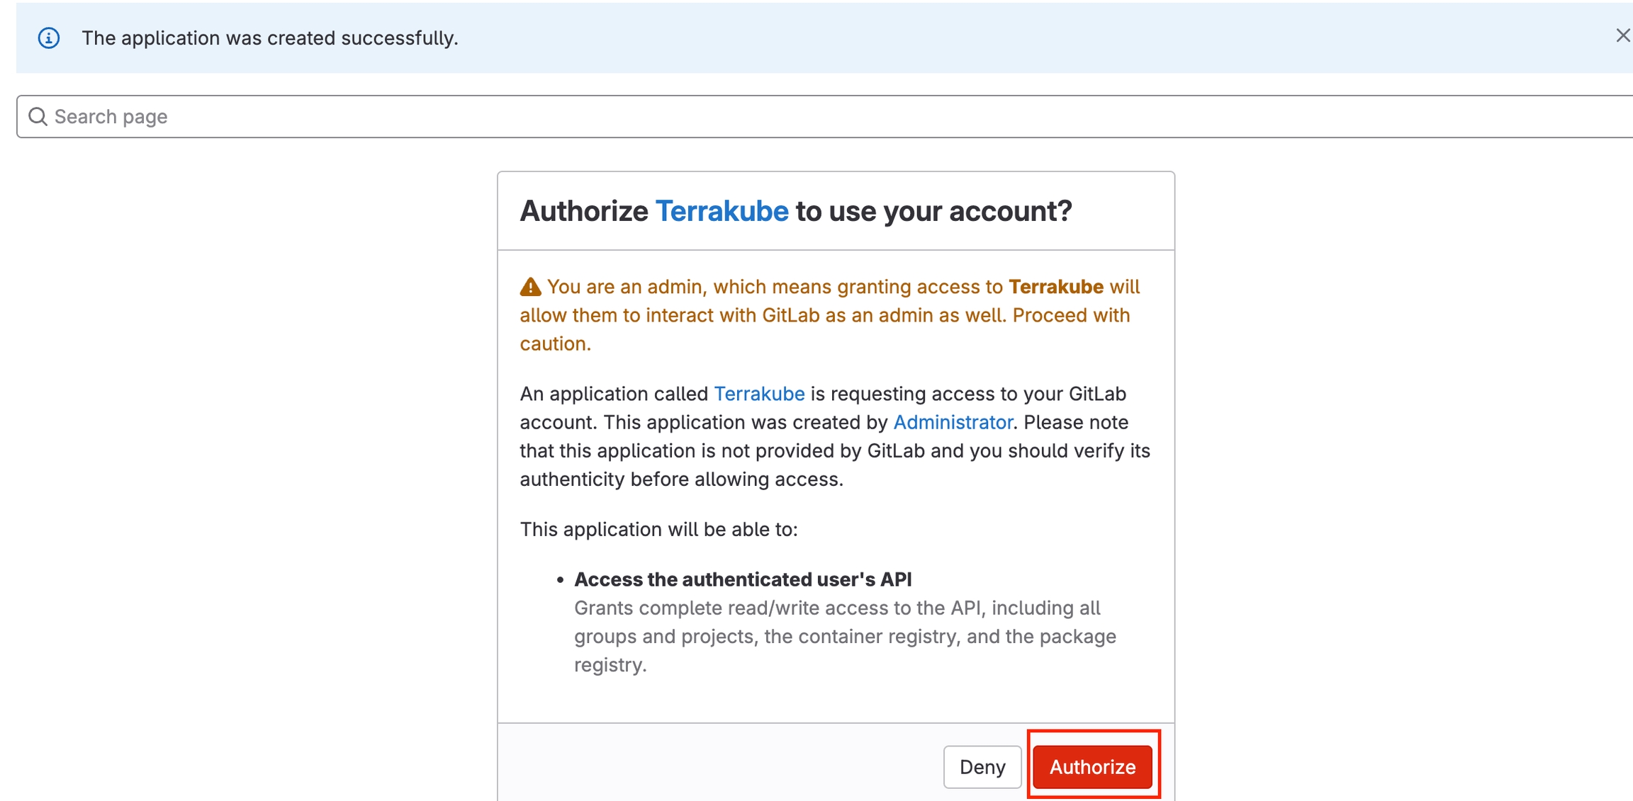Viewport: 1633px width, 801px height.
Task: Click the bold Terrakube name in the admin warning
Action: (1055, 287)
